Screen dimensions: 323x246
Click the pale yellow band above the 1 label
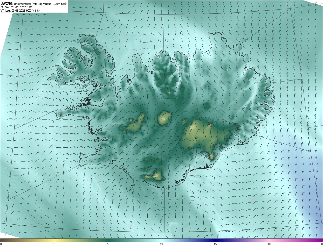(x=54, y=240)
